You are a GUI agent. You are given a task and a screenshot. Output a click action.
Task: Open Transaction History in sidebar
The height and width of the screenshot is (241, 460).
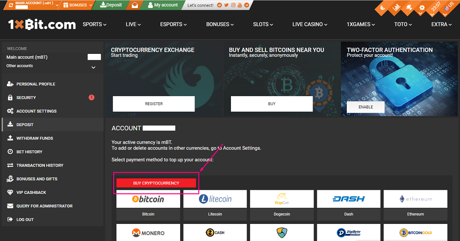point(40,165)
